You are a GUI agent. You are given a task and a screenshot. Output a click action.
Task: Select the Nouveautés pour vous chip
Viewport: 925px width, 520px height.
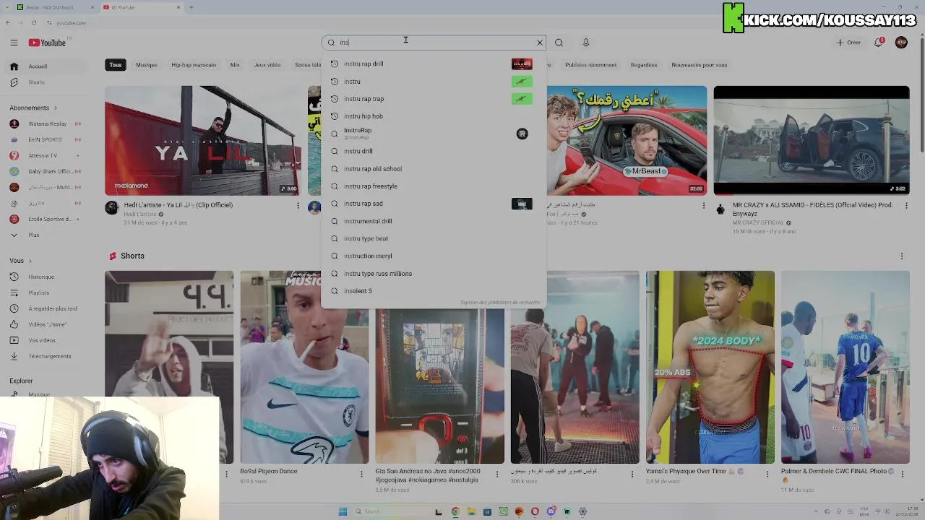click(700, 65)
